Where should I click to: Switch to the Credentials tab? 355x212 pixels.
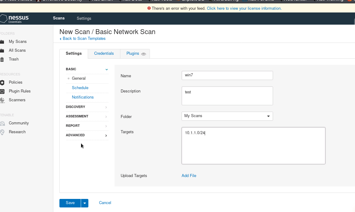coord(104,54)
